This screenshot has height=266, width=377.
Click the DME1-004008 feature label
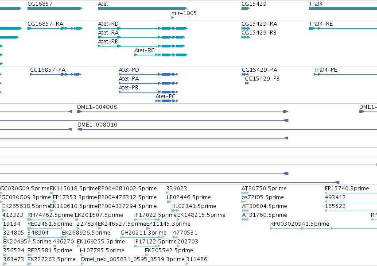tap(97, 107)
